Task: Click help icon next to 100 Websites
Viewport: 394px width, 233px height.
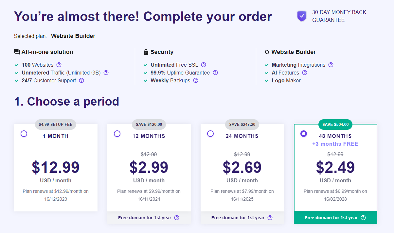Action: (59, 65)
